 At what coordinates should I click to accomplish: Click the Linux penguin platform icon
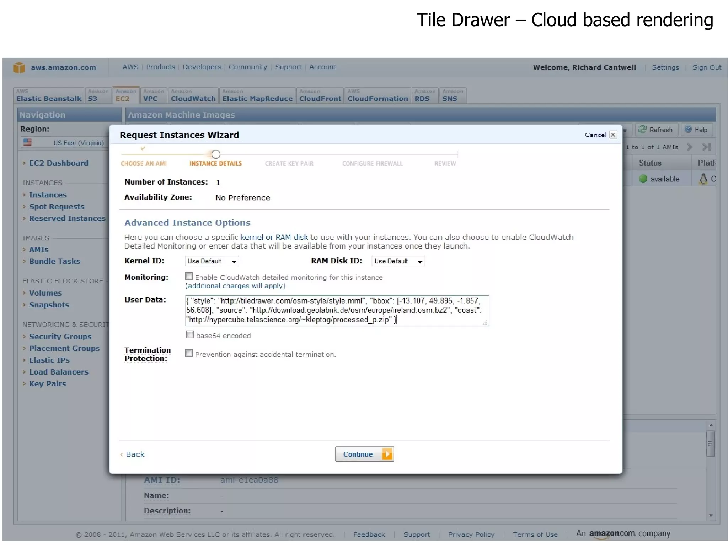coord(703,179)
